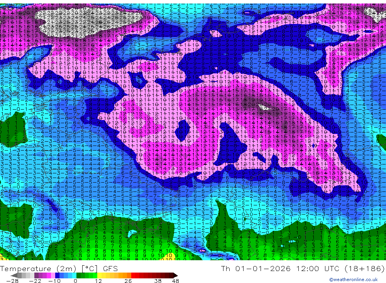Click the '-10' legend value

click(54, 281)
